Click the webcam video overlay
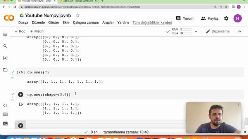This screenshot has height=139, width=248. [x=214, y=117]
